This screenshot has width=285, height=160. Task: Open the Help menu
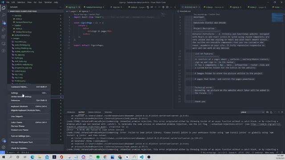click(56, 2)
